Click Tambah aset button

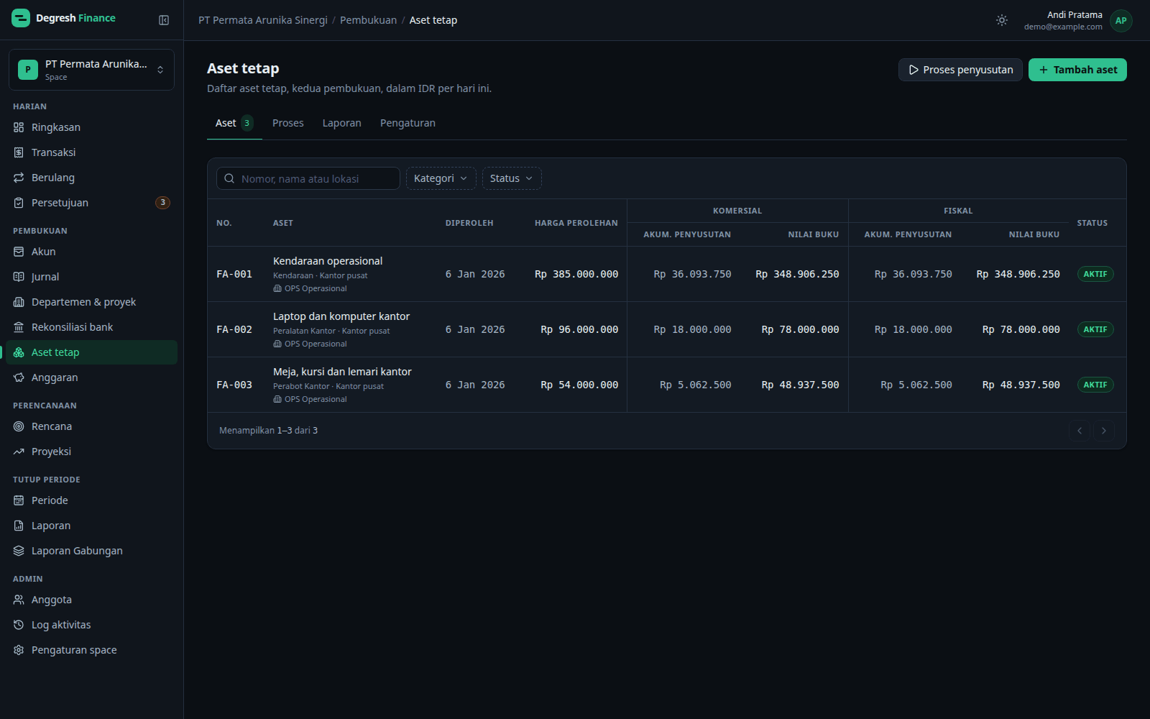pos(1077,70)
